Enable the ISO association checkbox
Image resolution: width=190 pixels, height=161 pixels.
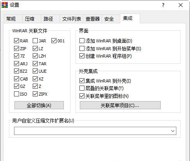(x=16, y=94)
